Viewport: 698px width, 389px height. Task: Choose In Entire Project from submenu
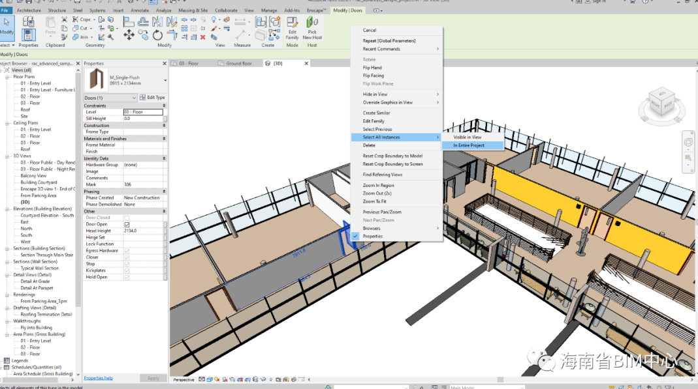[468, 145]
